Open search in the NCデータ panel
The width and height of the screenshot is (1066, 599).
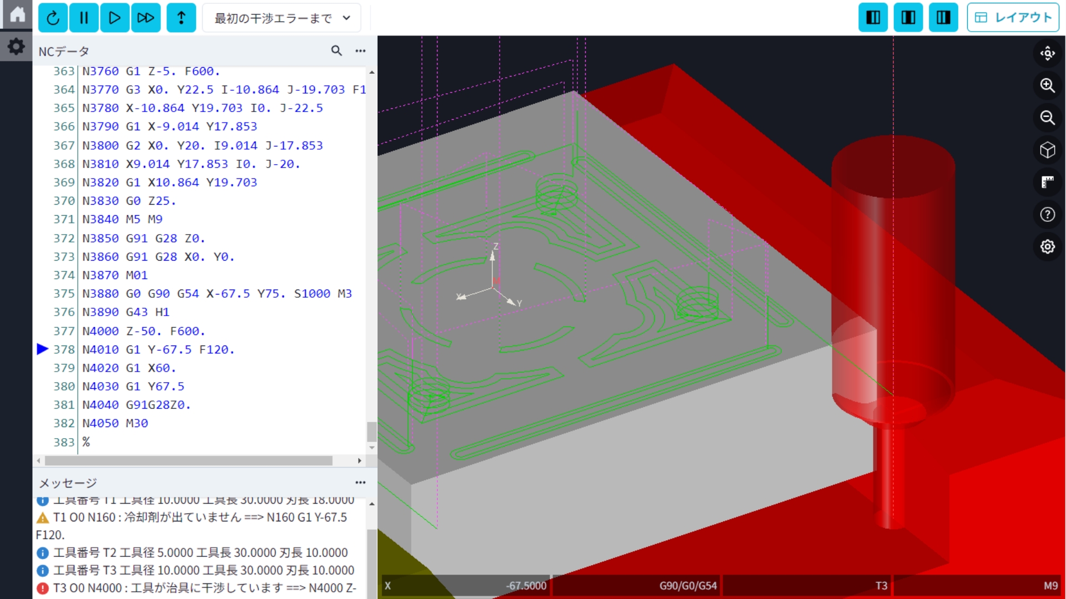click(x=336, y=50)
